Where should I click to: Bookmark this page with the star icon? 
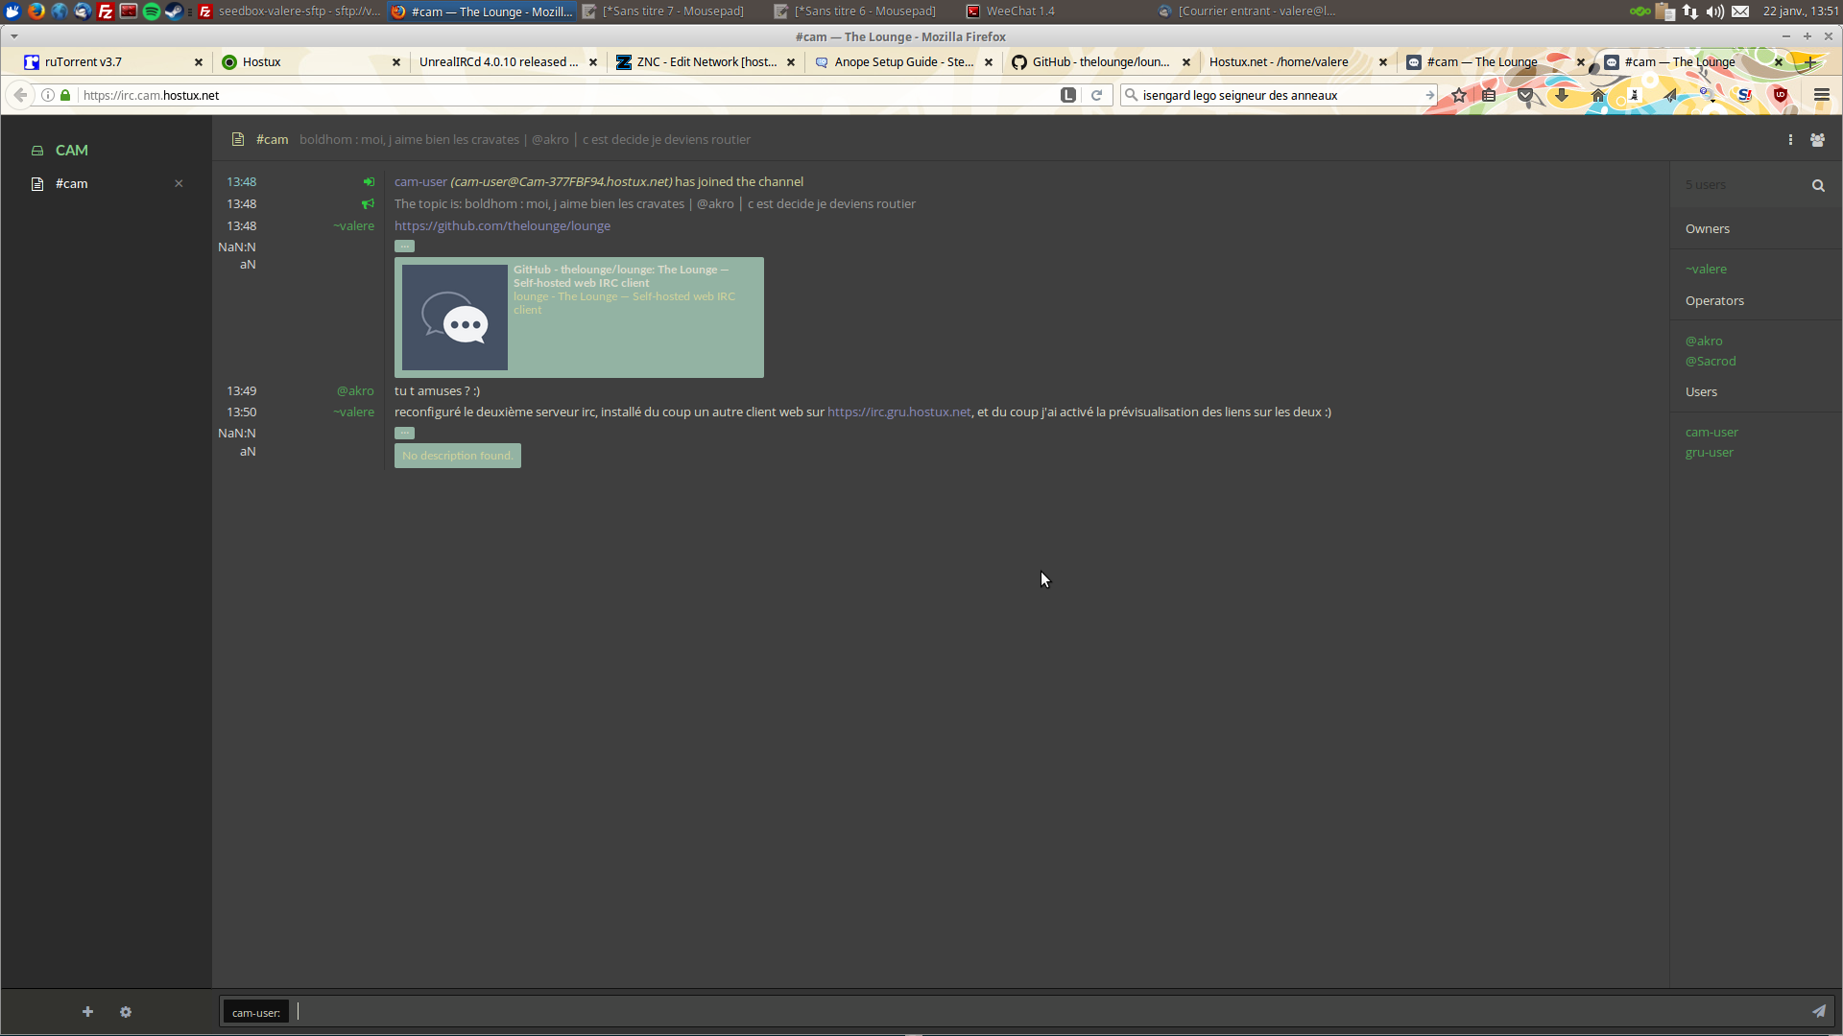1459,95
